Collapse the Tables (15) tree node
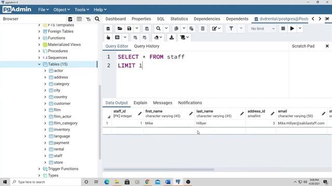This screenshot has width=332, height=186. pos(39,64)
